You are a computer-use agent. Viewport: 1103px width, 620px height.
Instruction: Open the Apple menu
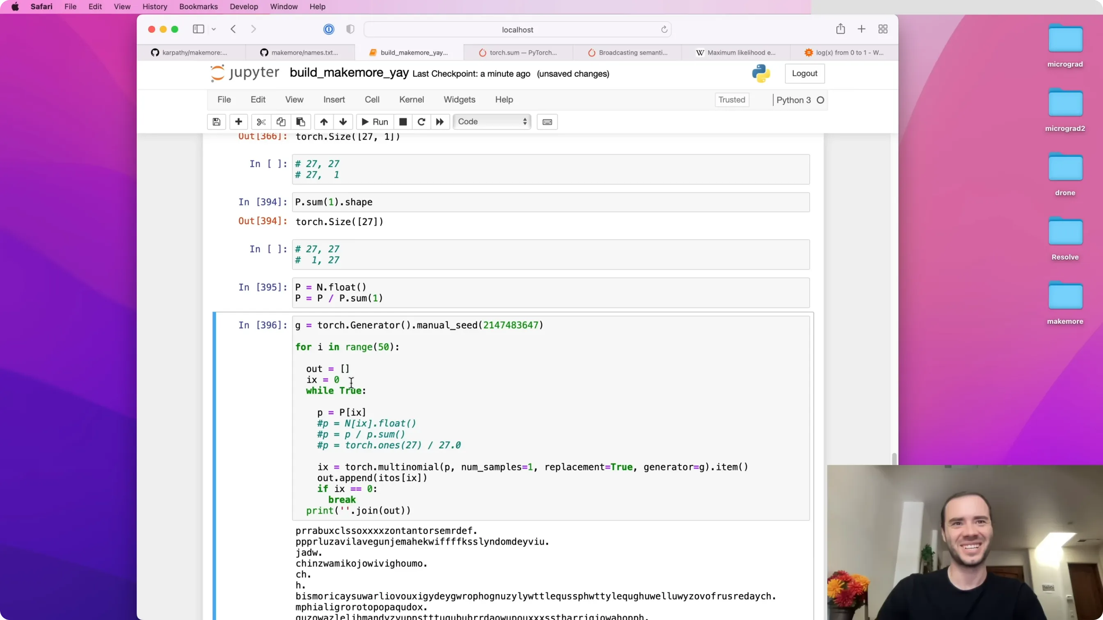pyautogui.click(x=15, y=7)
